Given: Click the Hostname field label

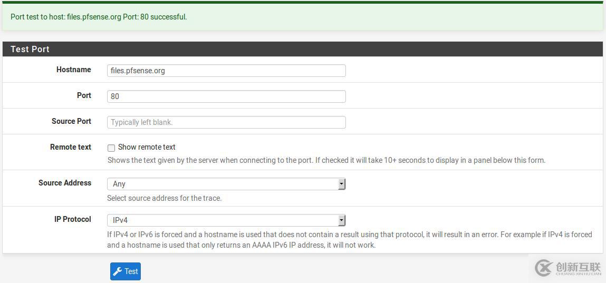Looking at the screenshot, I should click(74, 70).
